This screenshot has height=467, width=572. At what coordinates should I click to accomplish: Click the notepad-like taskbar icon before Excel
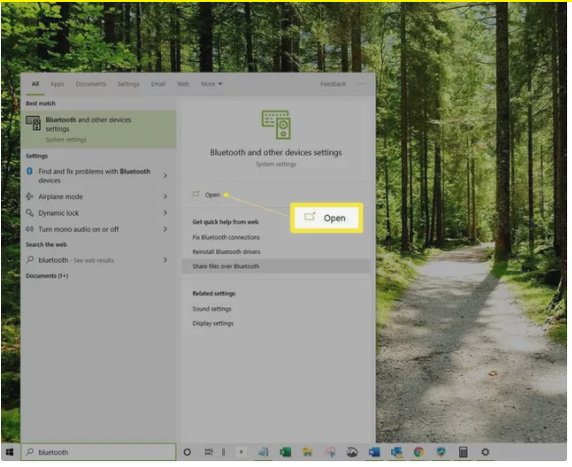263,452
